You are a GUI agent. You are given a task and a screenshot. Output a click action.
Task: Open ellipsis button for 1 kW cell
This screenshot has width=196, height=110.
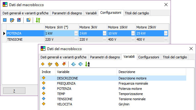click(x=76, y=33)
